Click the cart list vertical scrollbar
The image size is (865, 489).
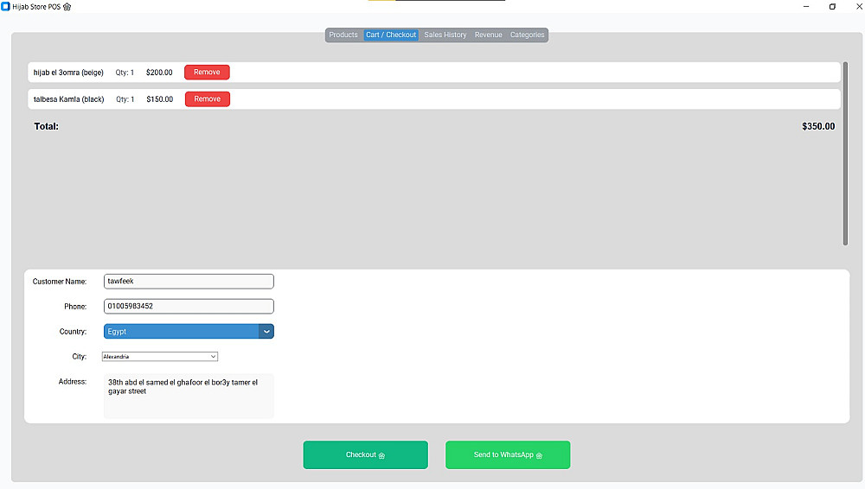click(x=845, y=154)
